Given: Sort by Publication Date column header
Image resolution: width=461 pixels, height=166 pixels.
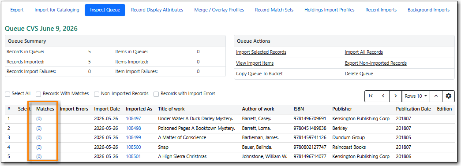Looking at the screenshot, I should [x=413, y=109].
